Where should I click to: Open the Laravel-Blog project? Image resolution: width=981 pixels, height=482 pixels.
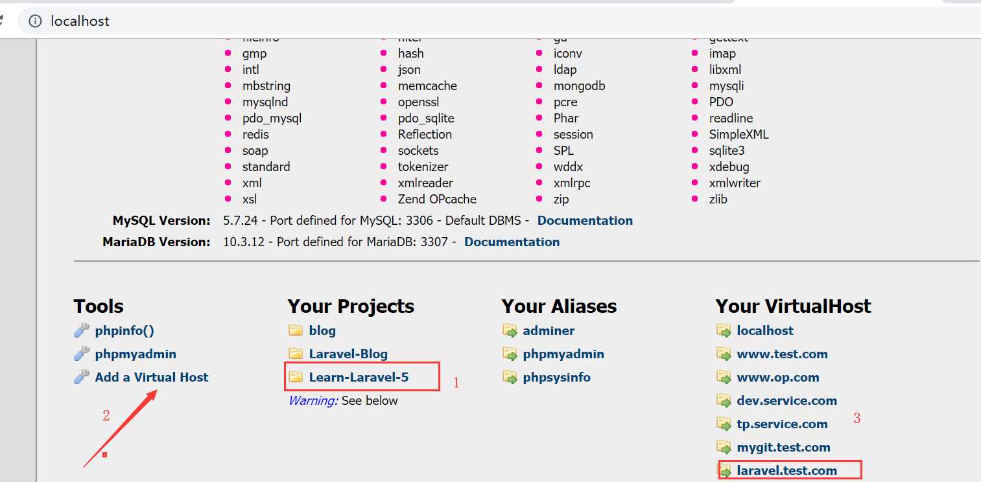pyautogui.click(x=348, y=354)
